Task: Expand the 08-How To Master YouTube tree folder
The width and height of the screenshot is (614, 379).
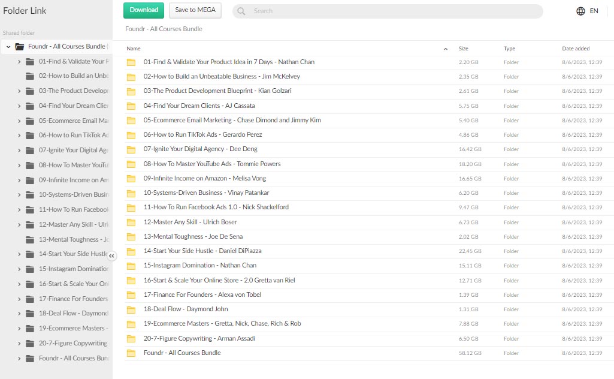Action: [x=19, y=165]
